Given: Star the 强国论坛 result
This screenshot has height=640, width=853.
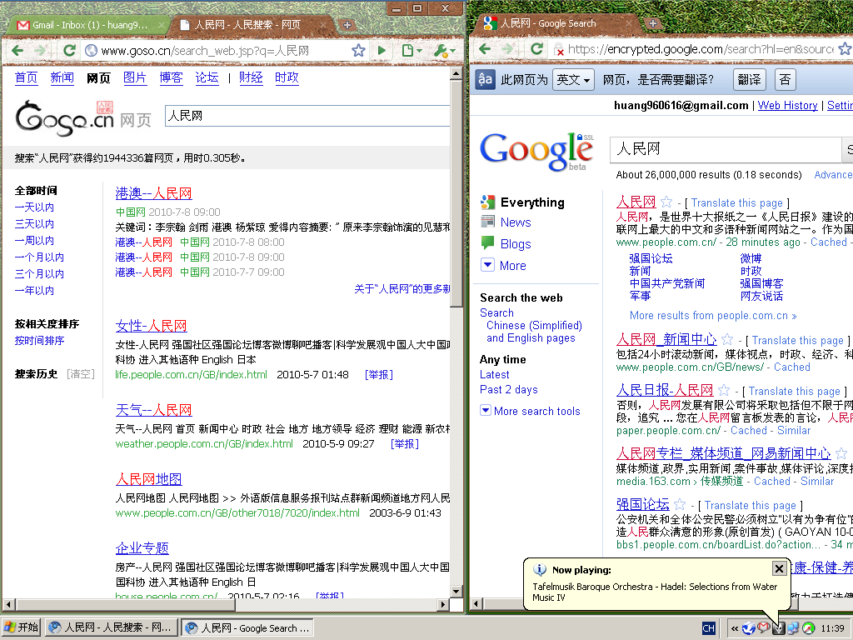Looking at the screenshot, I should point(680,504).
